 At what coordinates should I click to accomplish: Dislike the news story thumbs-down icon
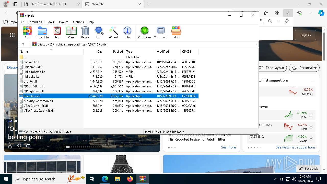tap(19, 146)
